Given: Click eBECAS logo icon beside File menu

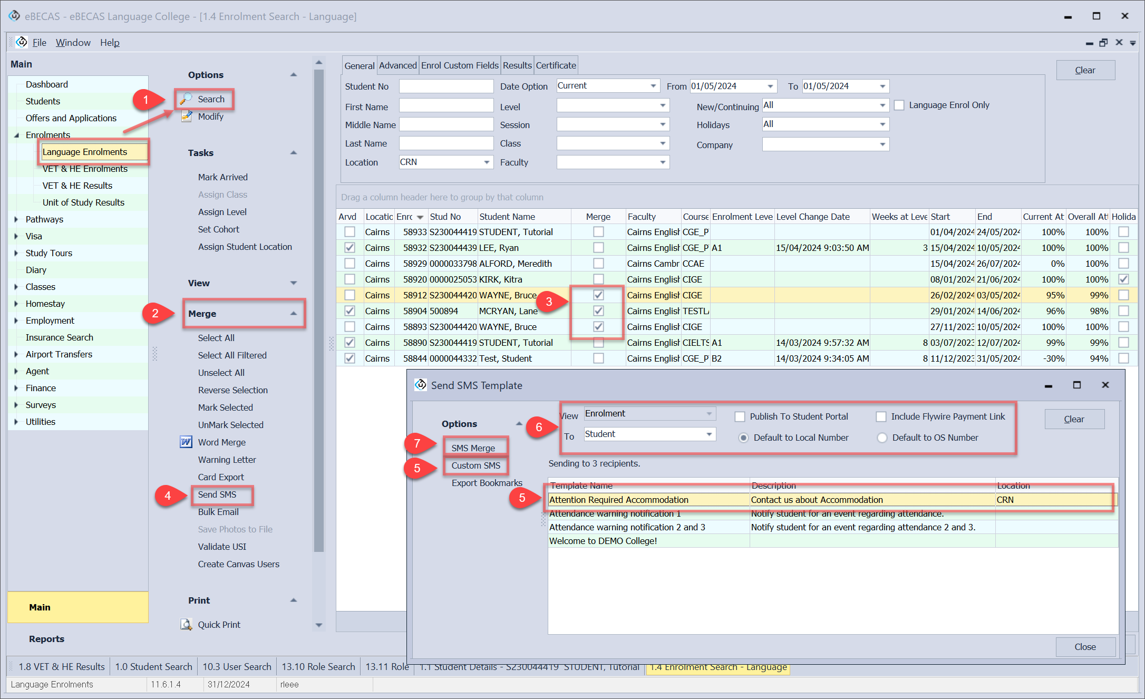Looking at the screenshot, I should pos(22,42).
